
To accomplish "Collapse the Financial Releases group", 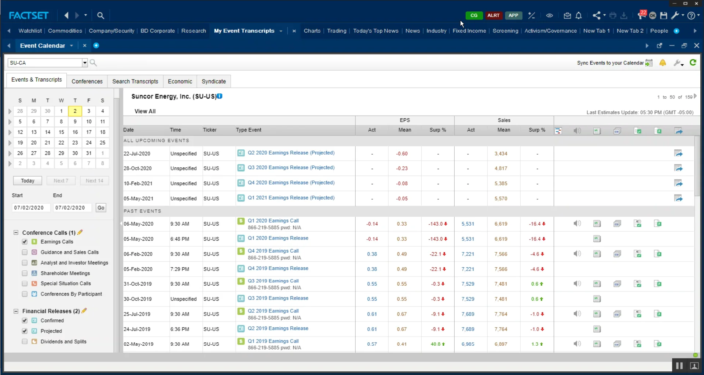I will [x=16, y=311].
